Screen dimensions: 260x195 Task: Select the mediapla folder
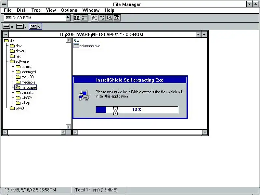[26, 82]
